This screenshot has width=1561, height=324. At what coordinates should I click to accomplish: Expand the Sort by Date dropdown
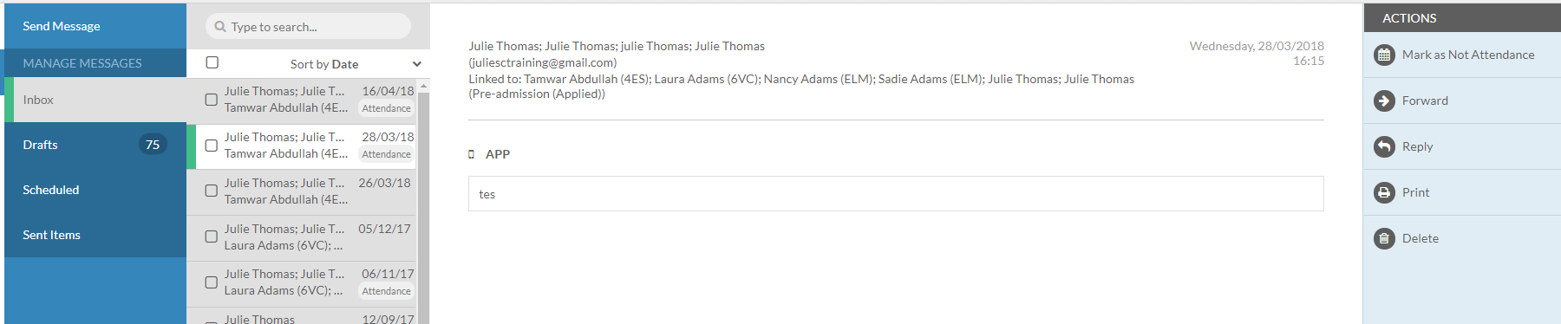(x=356, y=64)
